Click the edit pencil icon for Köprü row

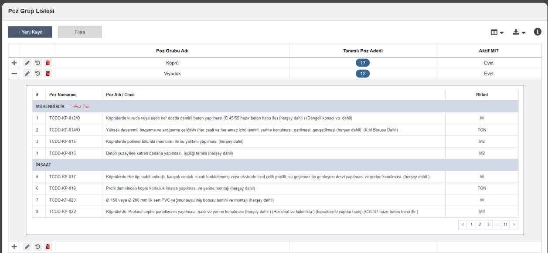(x=27, y=63)
